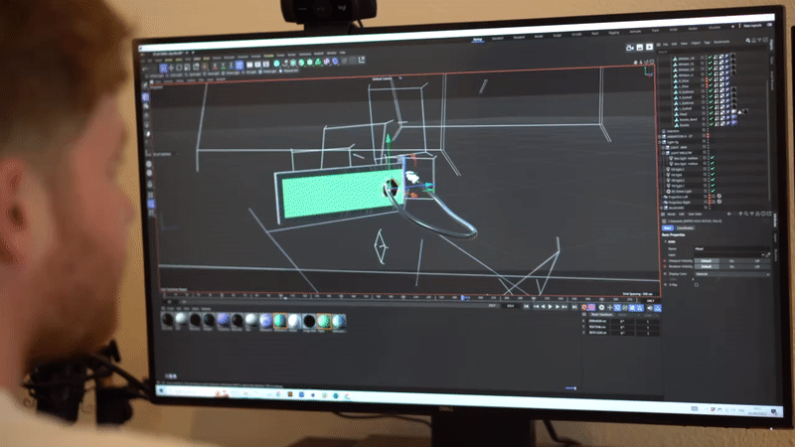Collapse the Light rig group
The height and width of the screenshot is (447, 795).
tap(660, 142)
